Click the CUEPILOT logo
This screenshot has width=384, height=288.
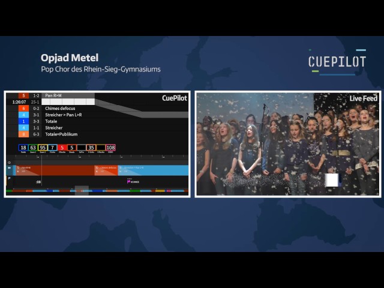pos(337,62)
